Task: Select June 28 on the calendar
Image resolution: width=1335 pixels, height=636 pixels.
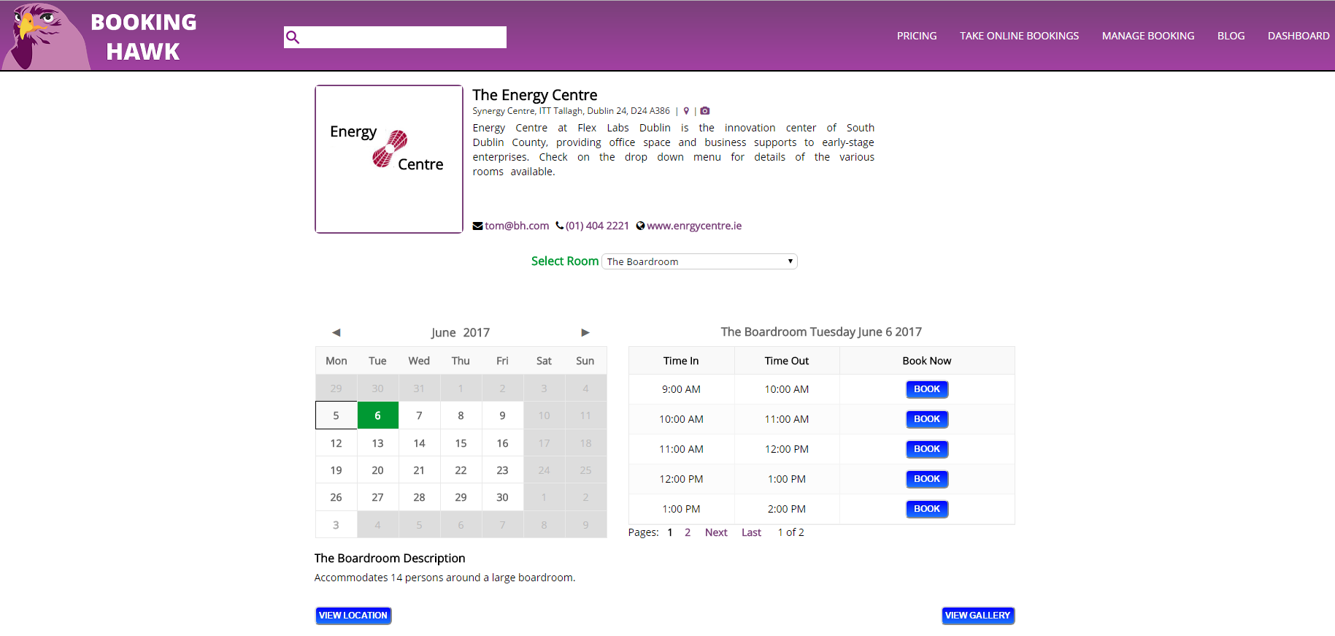Action: click(420, 497)
